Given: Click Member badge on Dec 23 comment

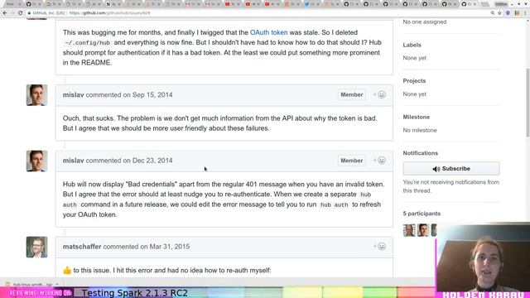Looking at the screenshot, I should pos(351,161).
